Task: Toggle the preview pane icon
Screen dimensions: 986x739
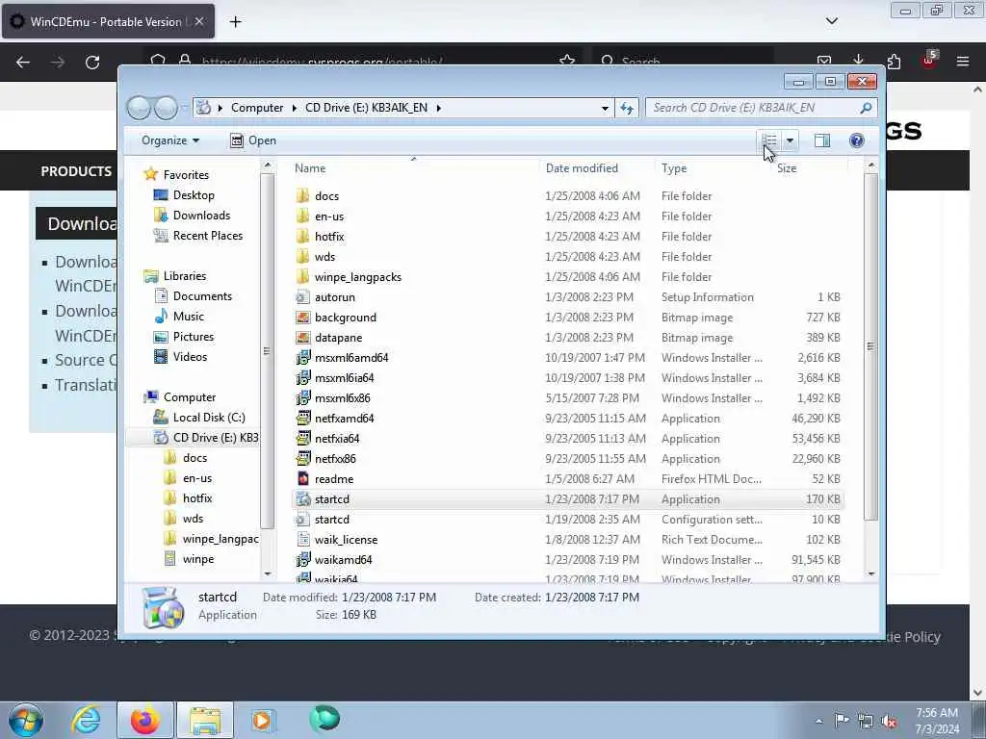Action: (x=822, y=140)
